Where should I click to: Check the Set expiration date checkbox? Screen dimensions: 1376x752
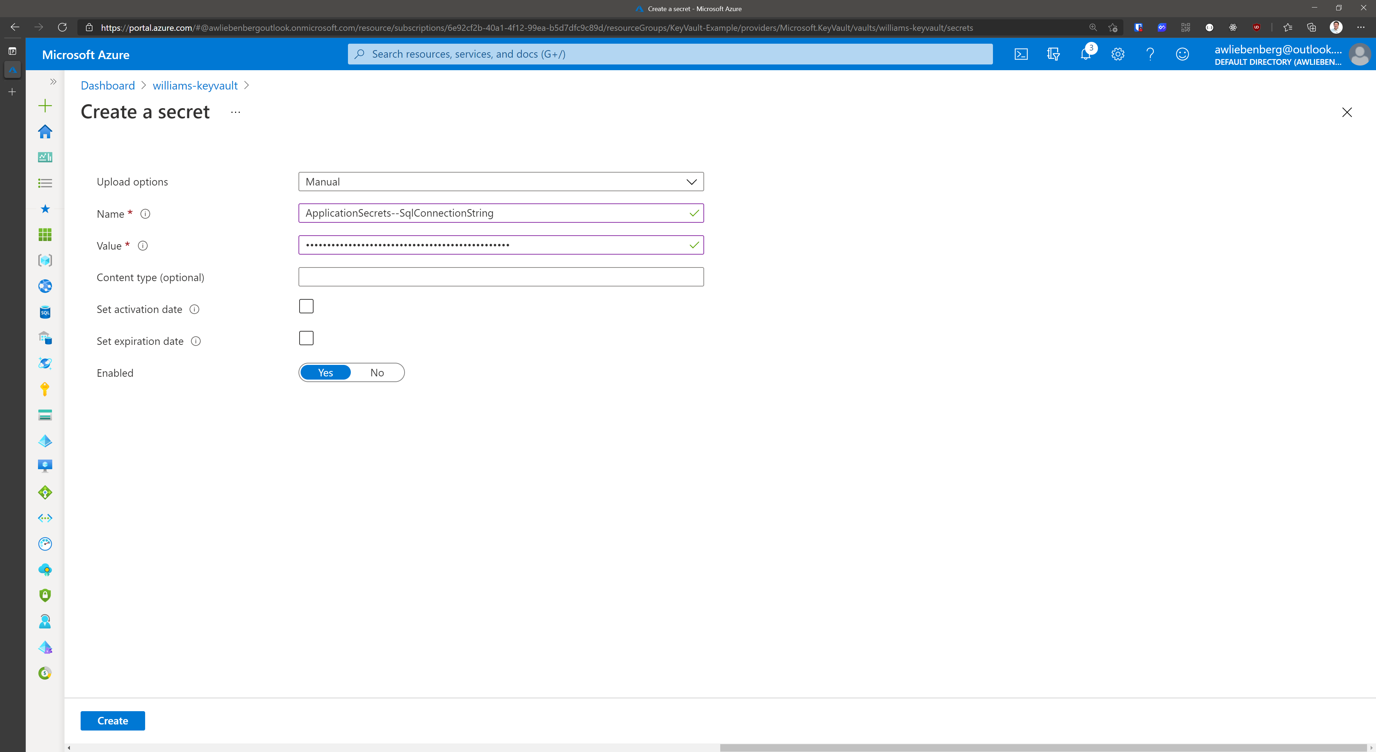pyautogui.click(x=306, y=338)
